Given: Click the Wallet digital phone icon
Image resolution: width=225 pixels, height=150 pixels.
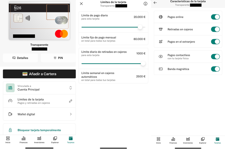Looking at the screenshot, I should click(10, 114).
